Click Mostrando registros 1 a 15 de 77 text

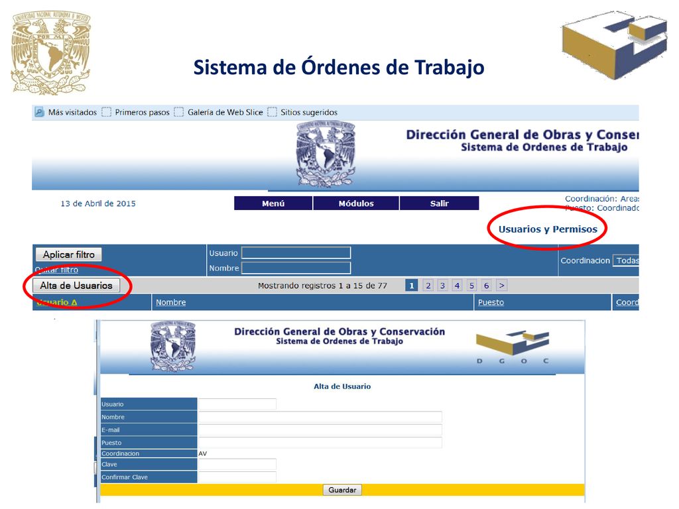322,286
